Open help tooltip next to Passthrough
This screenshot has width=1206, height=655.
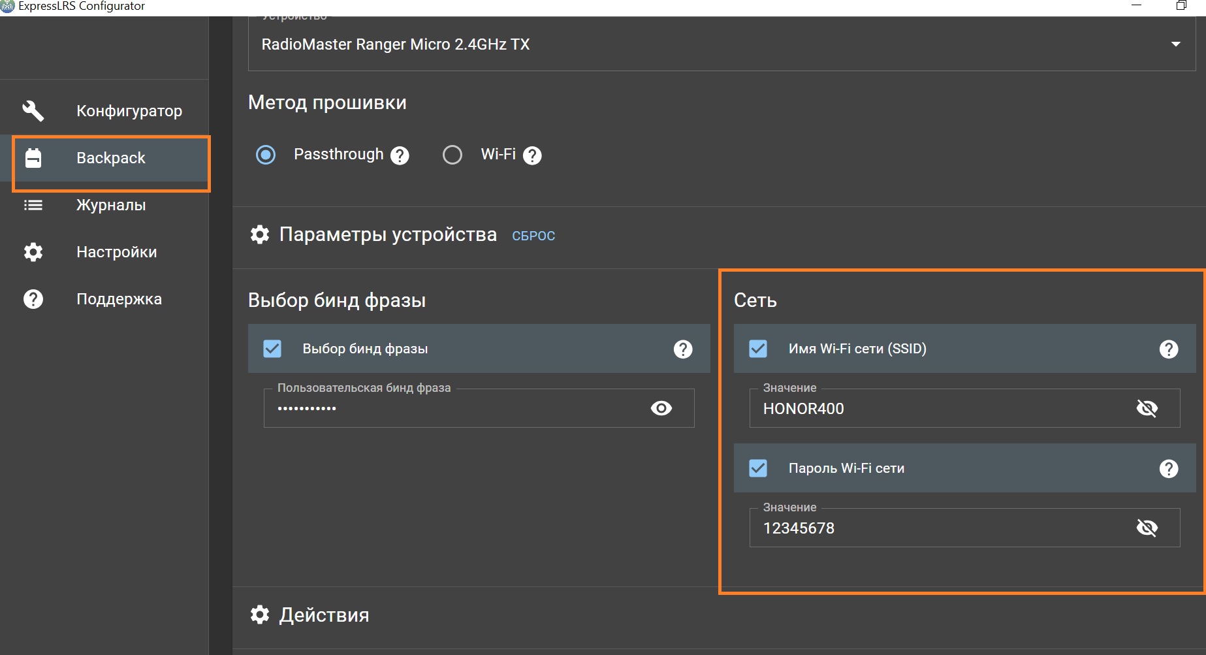point(400,155)
